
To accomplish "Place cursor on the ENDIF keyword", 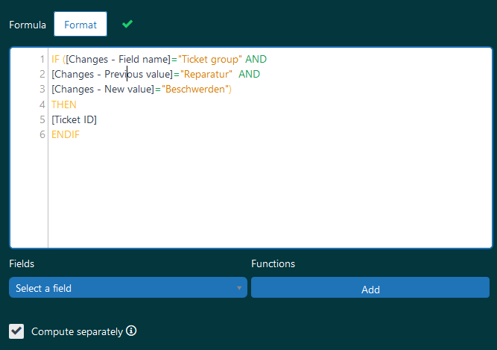I will (66, 135).
